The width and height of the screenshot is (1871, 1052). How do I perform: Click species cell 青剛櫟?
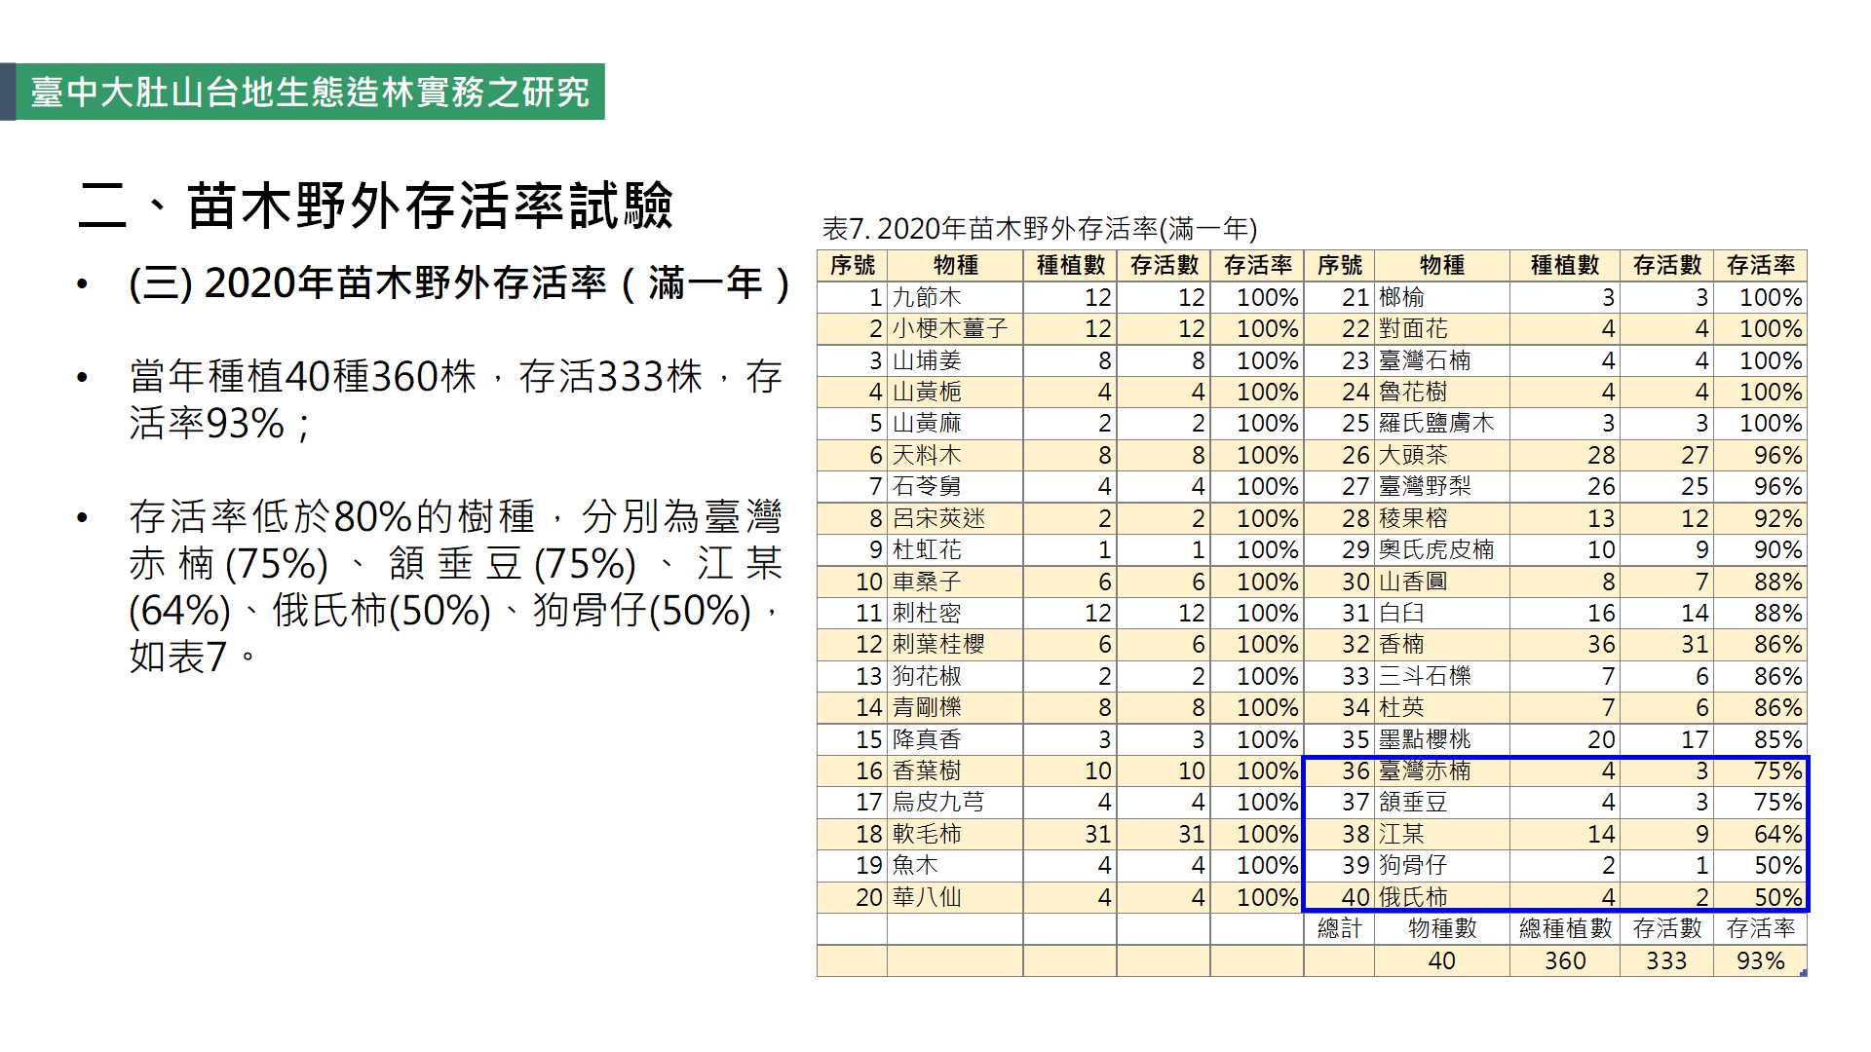[955, 707]
